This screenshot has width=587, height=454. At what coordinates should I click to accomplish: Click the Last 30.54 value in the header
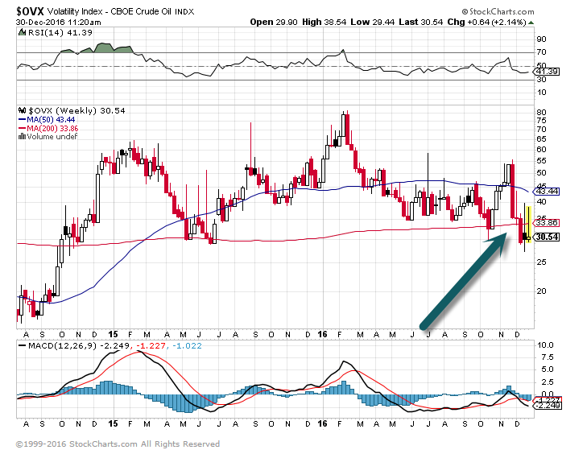pyautogui.click(x=421, y=22)
